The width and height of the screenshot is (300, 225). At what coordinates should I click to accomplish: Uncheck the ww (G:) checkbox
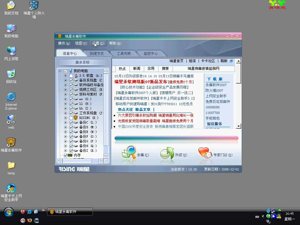[x=71, y=99]
